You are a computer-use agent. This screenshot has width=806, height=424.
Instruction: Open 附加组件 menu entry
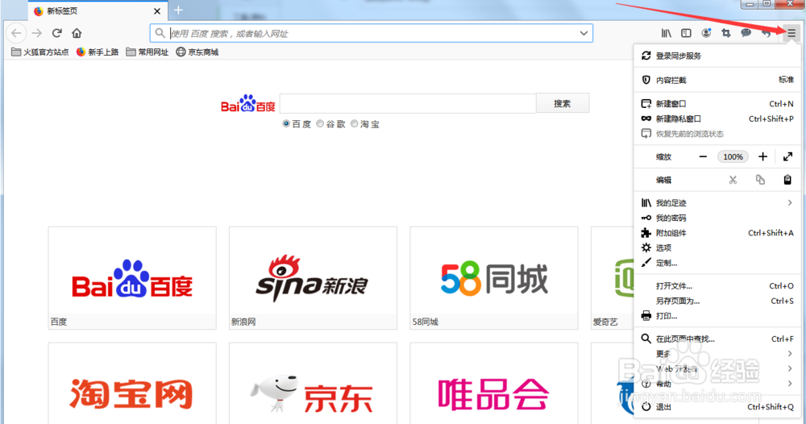[x=717, y=233]
